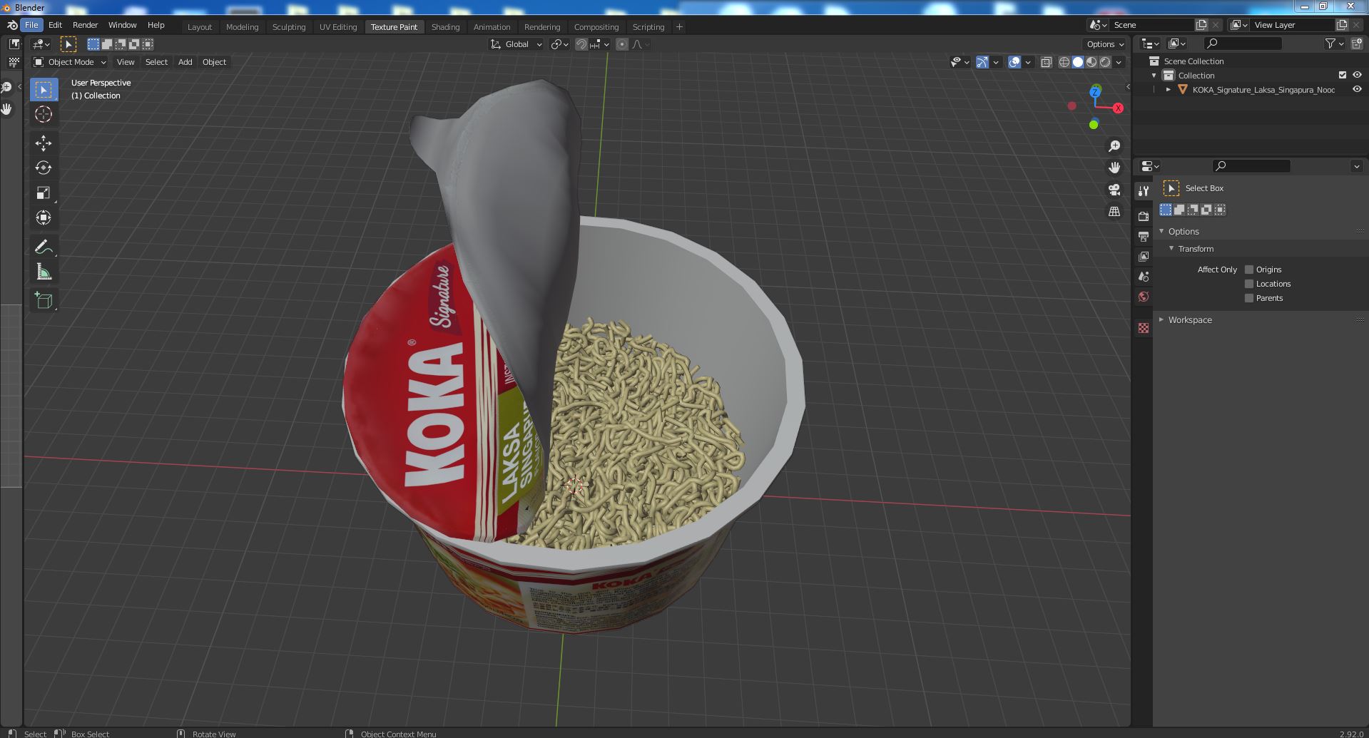The height and width of the screenshot is (738, 1369).
Task: Set selection mode to Extend in header
Action: click(x=107, y=44)
